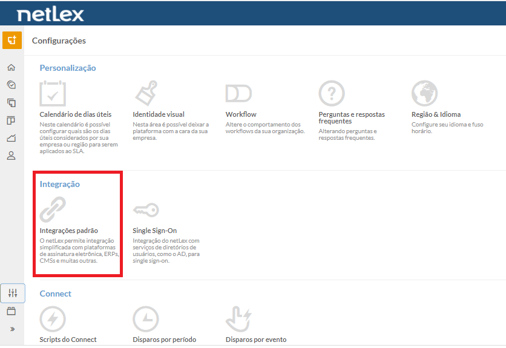
Task: Click the orange new document sidebar button
Action: click(12, 41)
